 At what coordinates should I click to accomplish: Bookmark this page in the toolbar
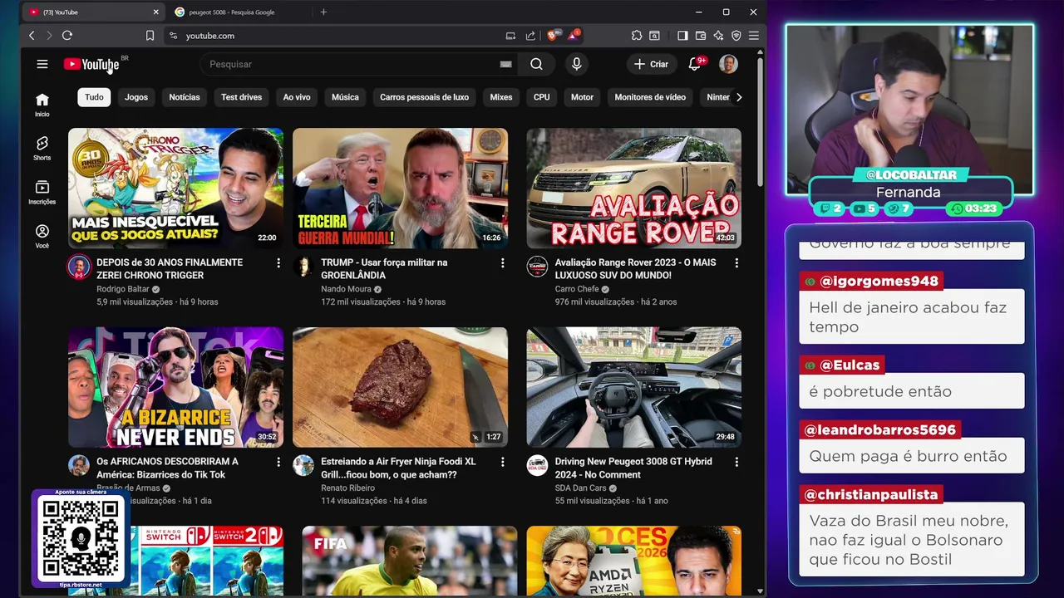150,36
